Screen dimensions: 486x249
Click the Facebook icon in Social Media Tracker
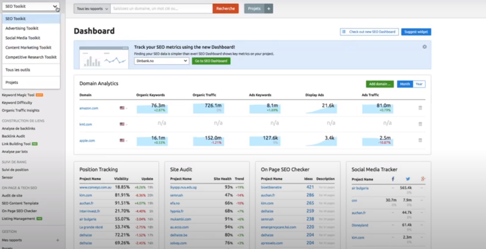click(393, 179)
